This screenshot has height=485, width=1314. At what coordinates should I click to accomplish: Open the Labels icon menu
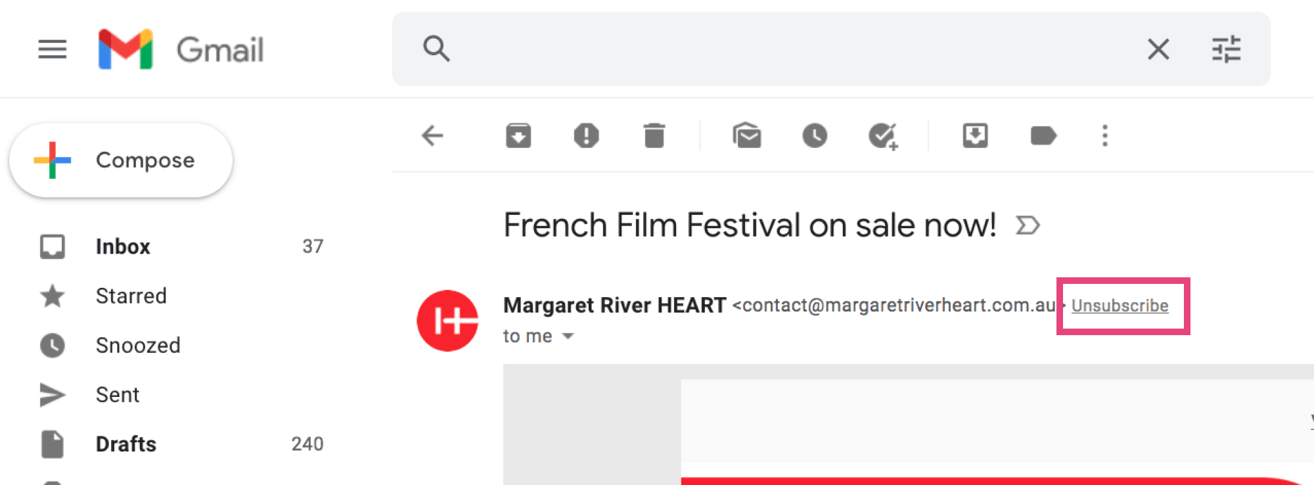tap(1043, 136)
